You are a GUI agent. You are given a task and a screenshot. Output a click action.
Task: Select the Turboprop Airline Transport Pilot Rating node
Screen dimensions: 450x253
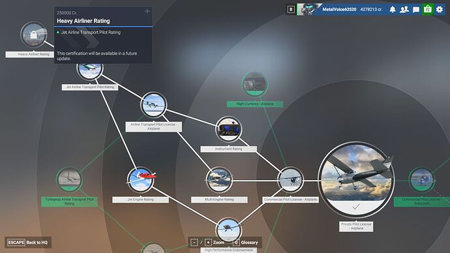[69, 180]
